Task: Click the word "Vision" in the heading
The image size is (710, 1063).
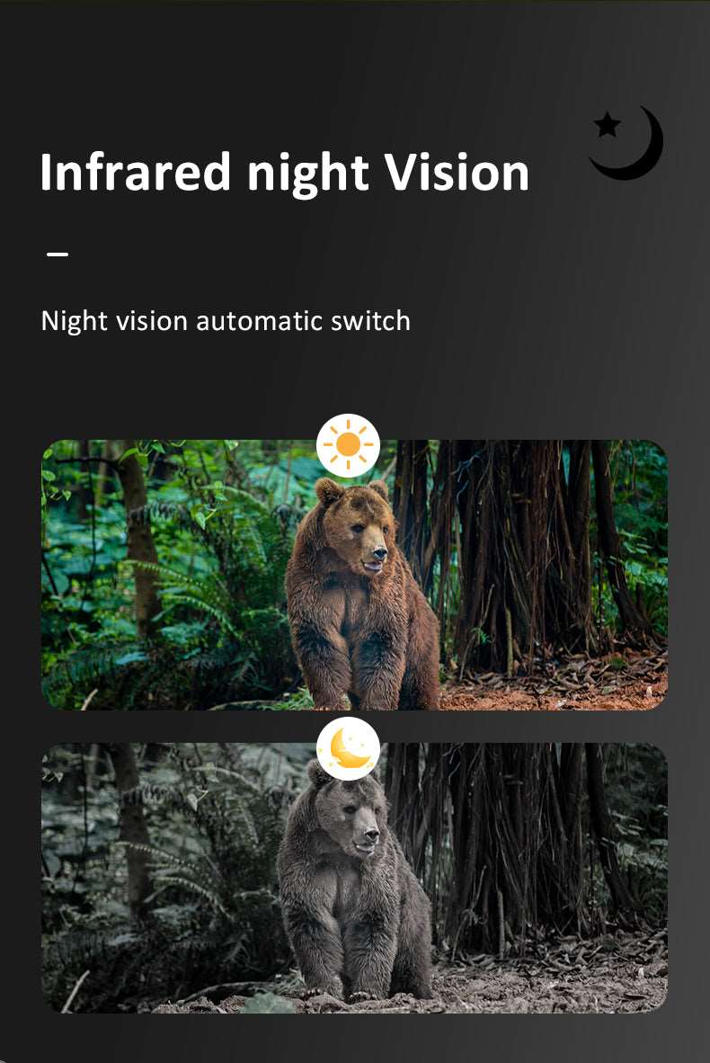Action: coord(456,172)
